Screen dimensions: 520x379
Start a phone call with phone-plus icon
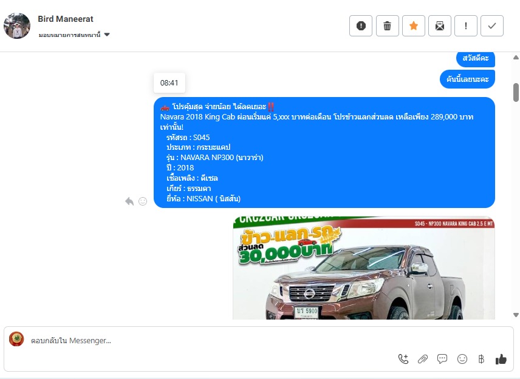(403, 359)
